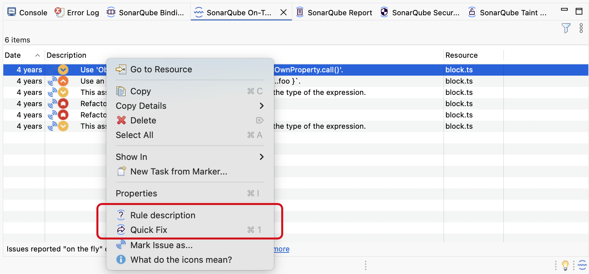Screen dimensions: 589x274
Task: Sort by the Resource column header
Action: pos(461,55)
